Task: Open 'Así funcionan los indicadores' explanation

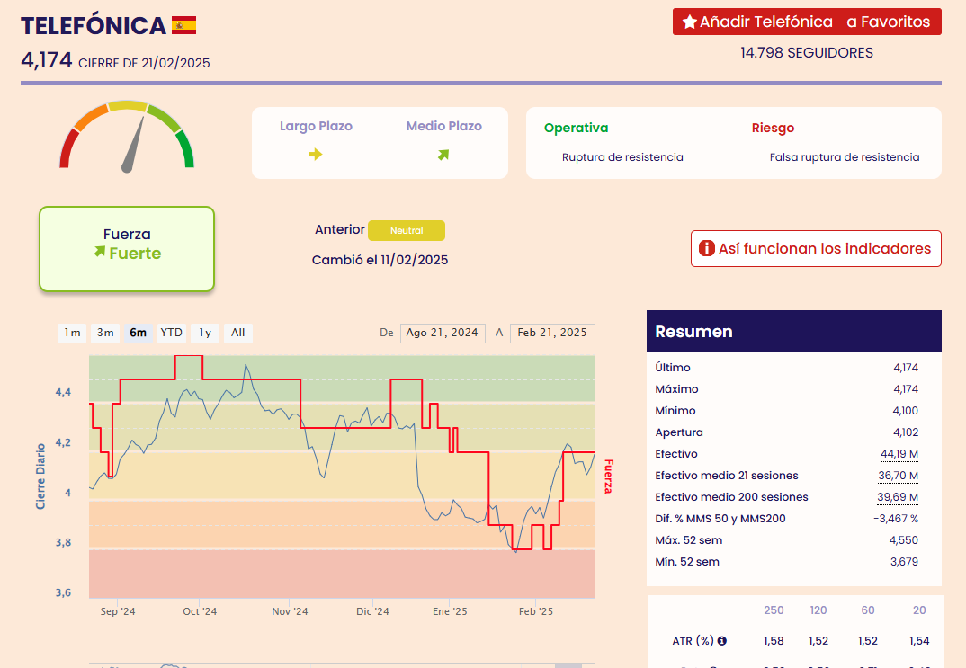Action: [817, 249]
